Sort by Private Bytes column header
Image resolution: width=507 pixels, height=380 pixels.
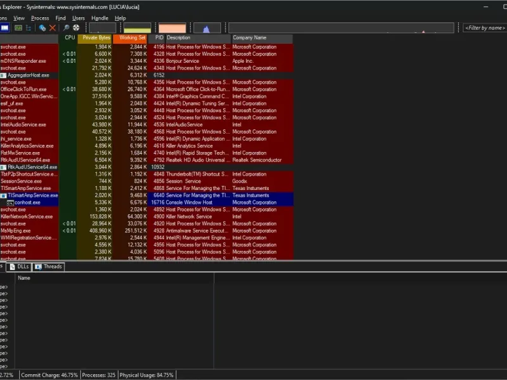click(94, 38)
